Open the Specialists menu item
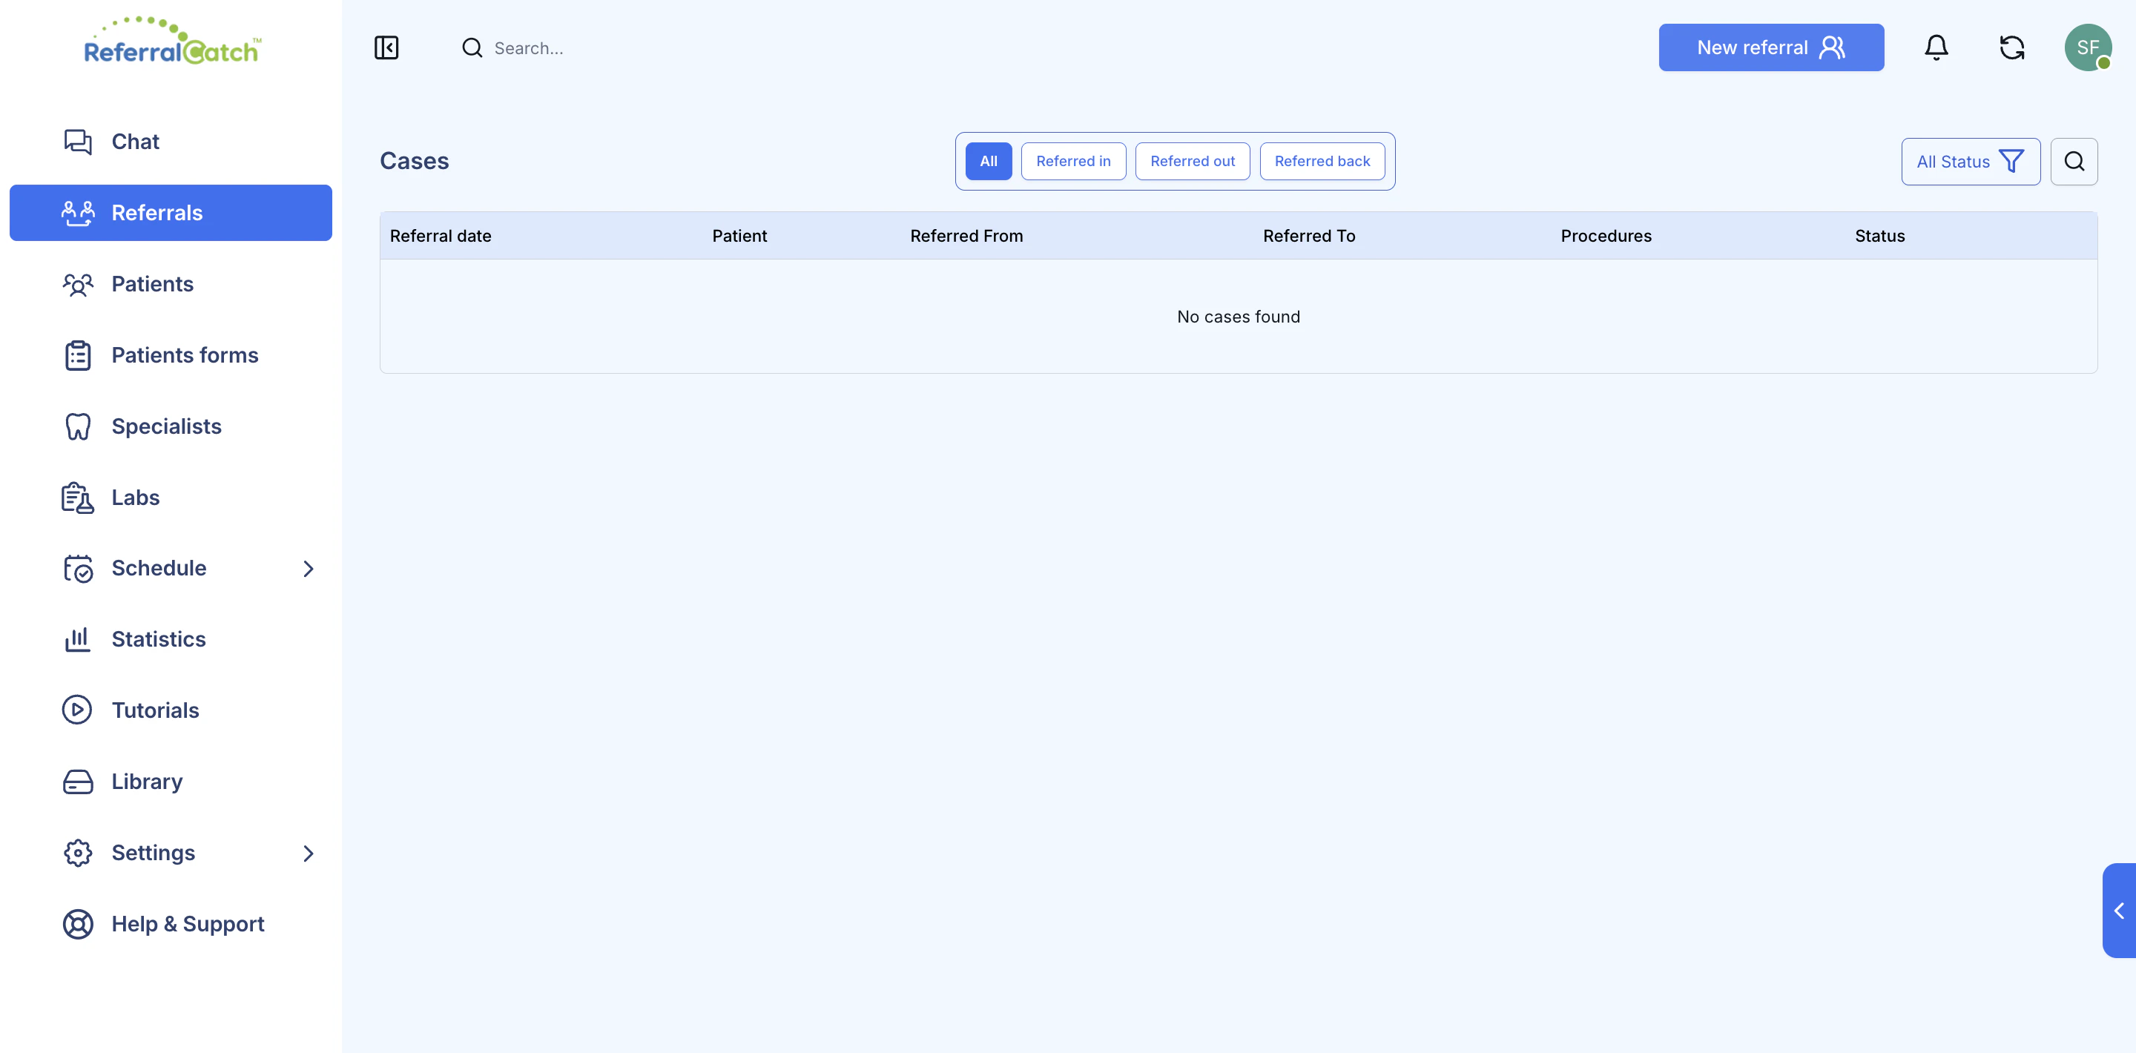This screenshot has height=1053, width=2136. coord(170,426)
